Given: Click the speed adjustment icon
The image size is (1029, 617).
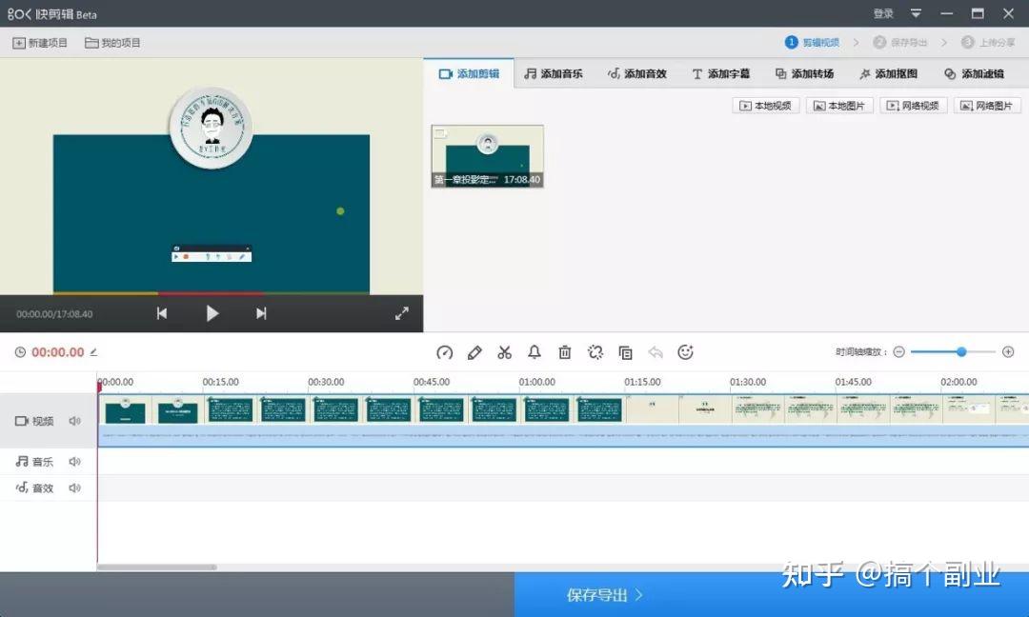Looking at the screenshot, I should click(444, 352).
